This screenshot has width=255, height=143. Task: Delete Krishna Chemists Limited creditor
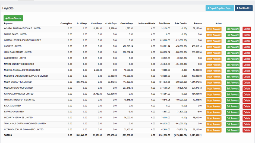(x=247, y=53)
